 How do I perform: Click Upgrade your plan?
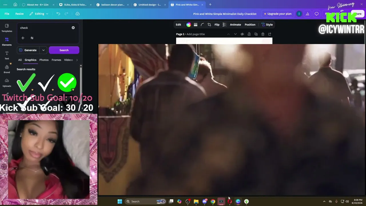(x=278, y=14)
